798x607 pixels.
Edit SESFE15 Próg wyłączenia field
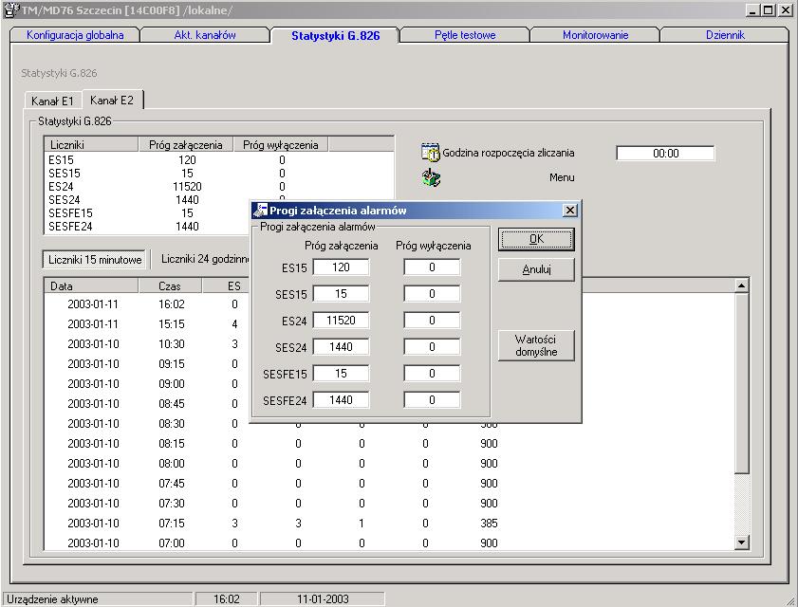(x=432, y=374)
